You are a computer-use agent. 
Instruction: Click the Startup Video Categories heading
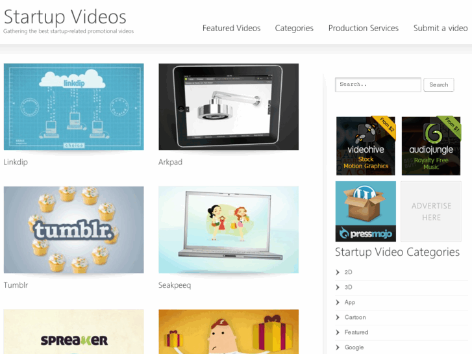[397, 252]
